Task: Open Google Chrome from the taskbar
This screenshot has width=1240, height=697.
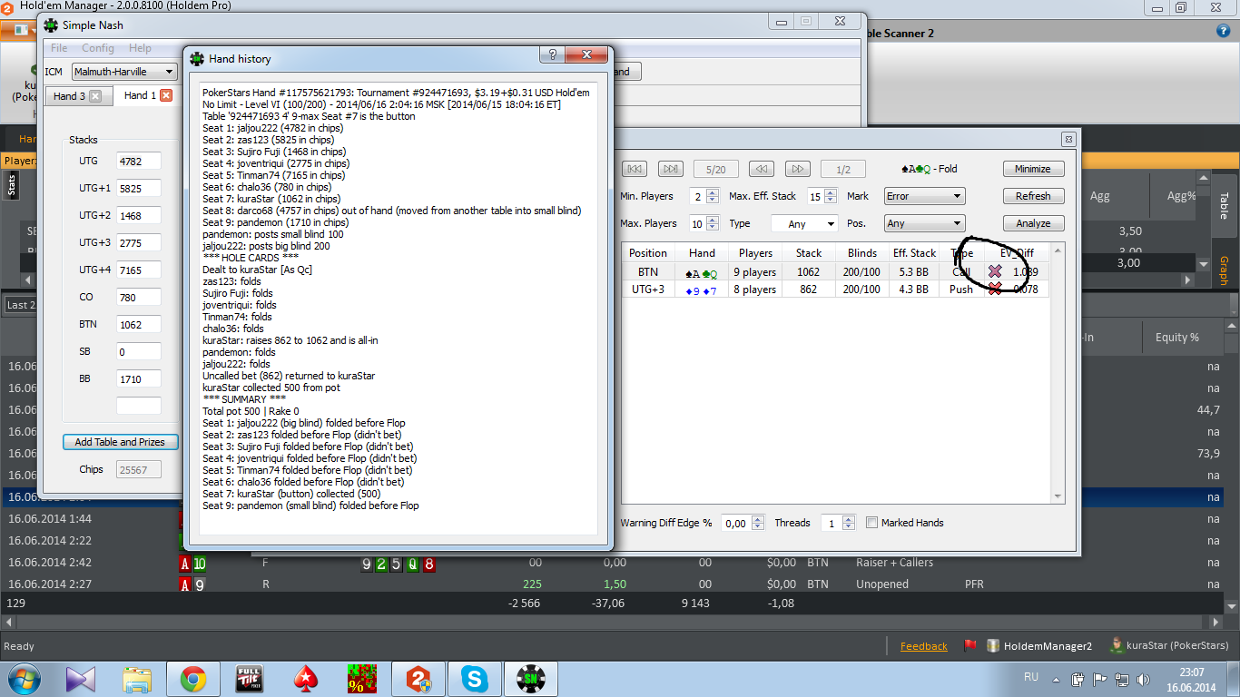Action: click(192, 679)
